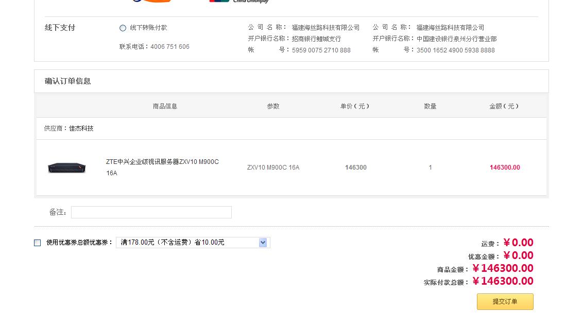Click supplier text 供应商：佳杰科技

coord(68,128)
